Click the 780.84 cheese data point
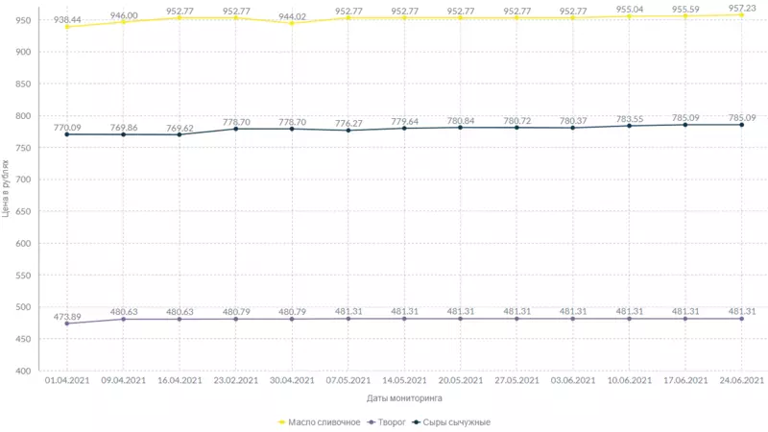The width and height of the screenshot is (768, 432). [x=461, y=128]
